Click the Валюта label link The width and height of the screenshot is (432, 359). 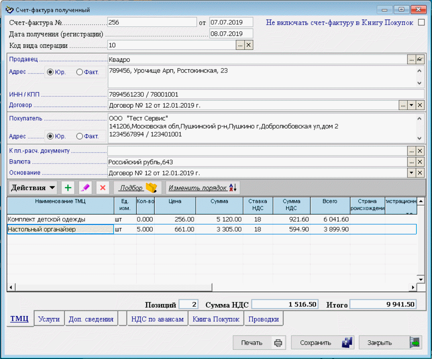pyautogui.click(x=20, y=162)
